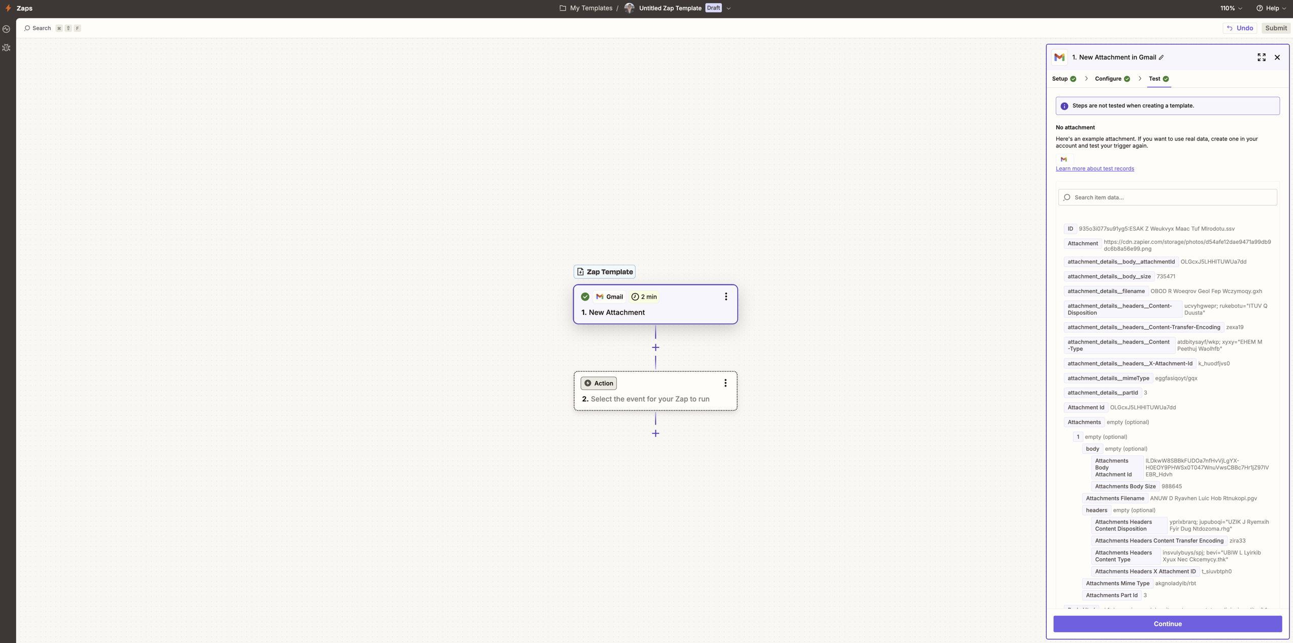Open the debug/bug icon in left sidebar
Screen dimensions: 1293x643
click(x=7, y=48)
